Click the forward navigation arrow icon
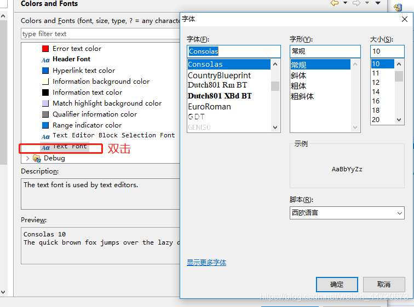This screenshot has width=414, height=307. (357, 3)
